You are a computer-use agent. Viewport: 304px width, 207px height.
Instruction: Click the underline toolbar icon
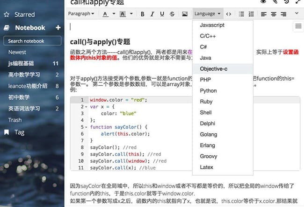[x=162, y=14]
